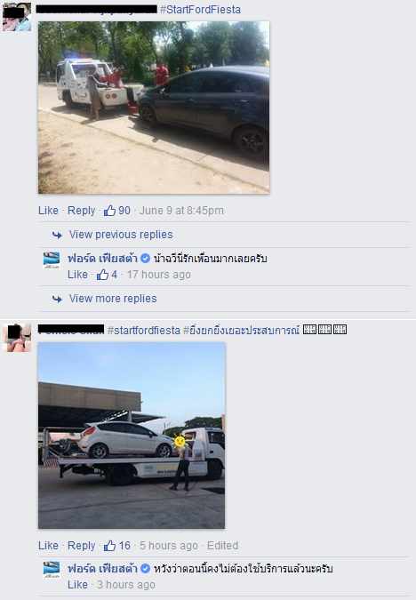Expand View previous replies
The image size is (416, 600).
[121, 235]
